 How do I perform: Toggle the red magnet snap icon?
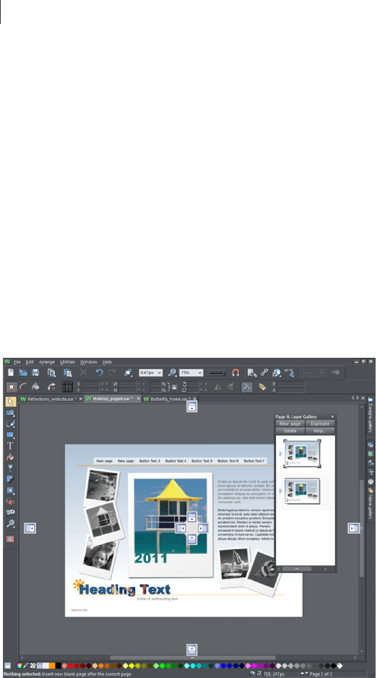[x=235, y=372]
